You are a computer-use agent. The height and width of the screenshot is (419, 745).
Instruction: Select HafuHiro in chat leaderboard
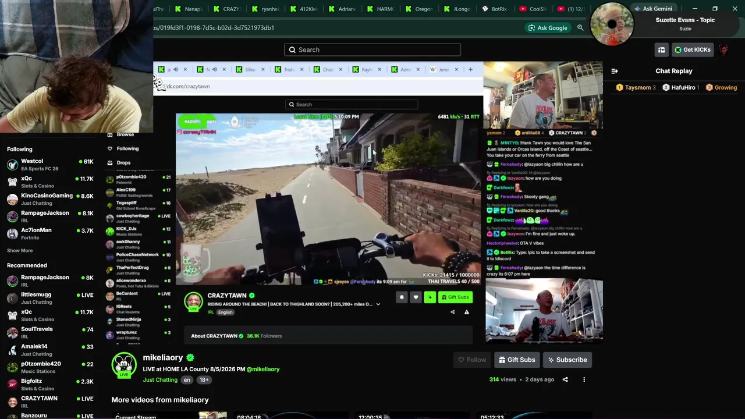680,87
